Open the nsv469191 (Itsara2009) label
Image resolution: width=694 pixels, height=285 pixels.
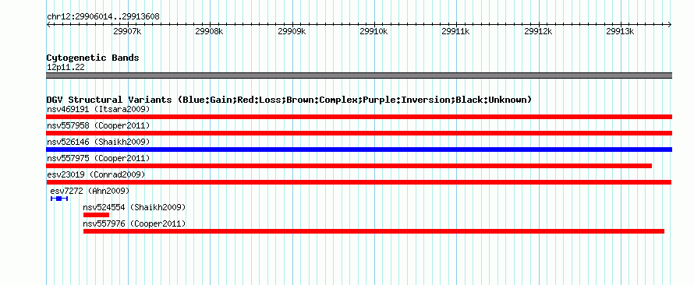coord(98,109)
